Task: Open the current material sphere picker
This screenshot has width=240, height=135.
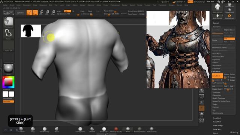Action: click(8, 69)
